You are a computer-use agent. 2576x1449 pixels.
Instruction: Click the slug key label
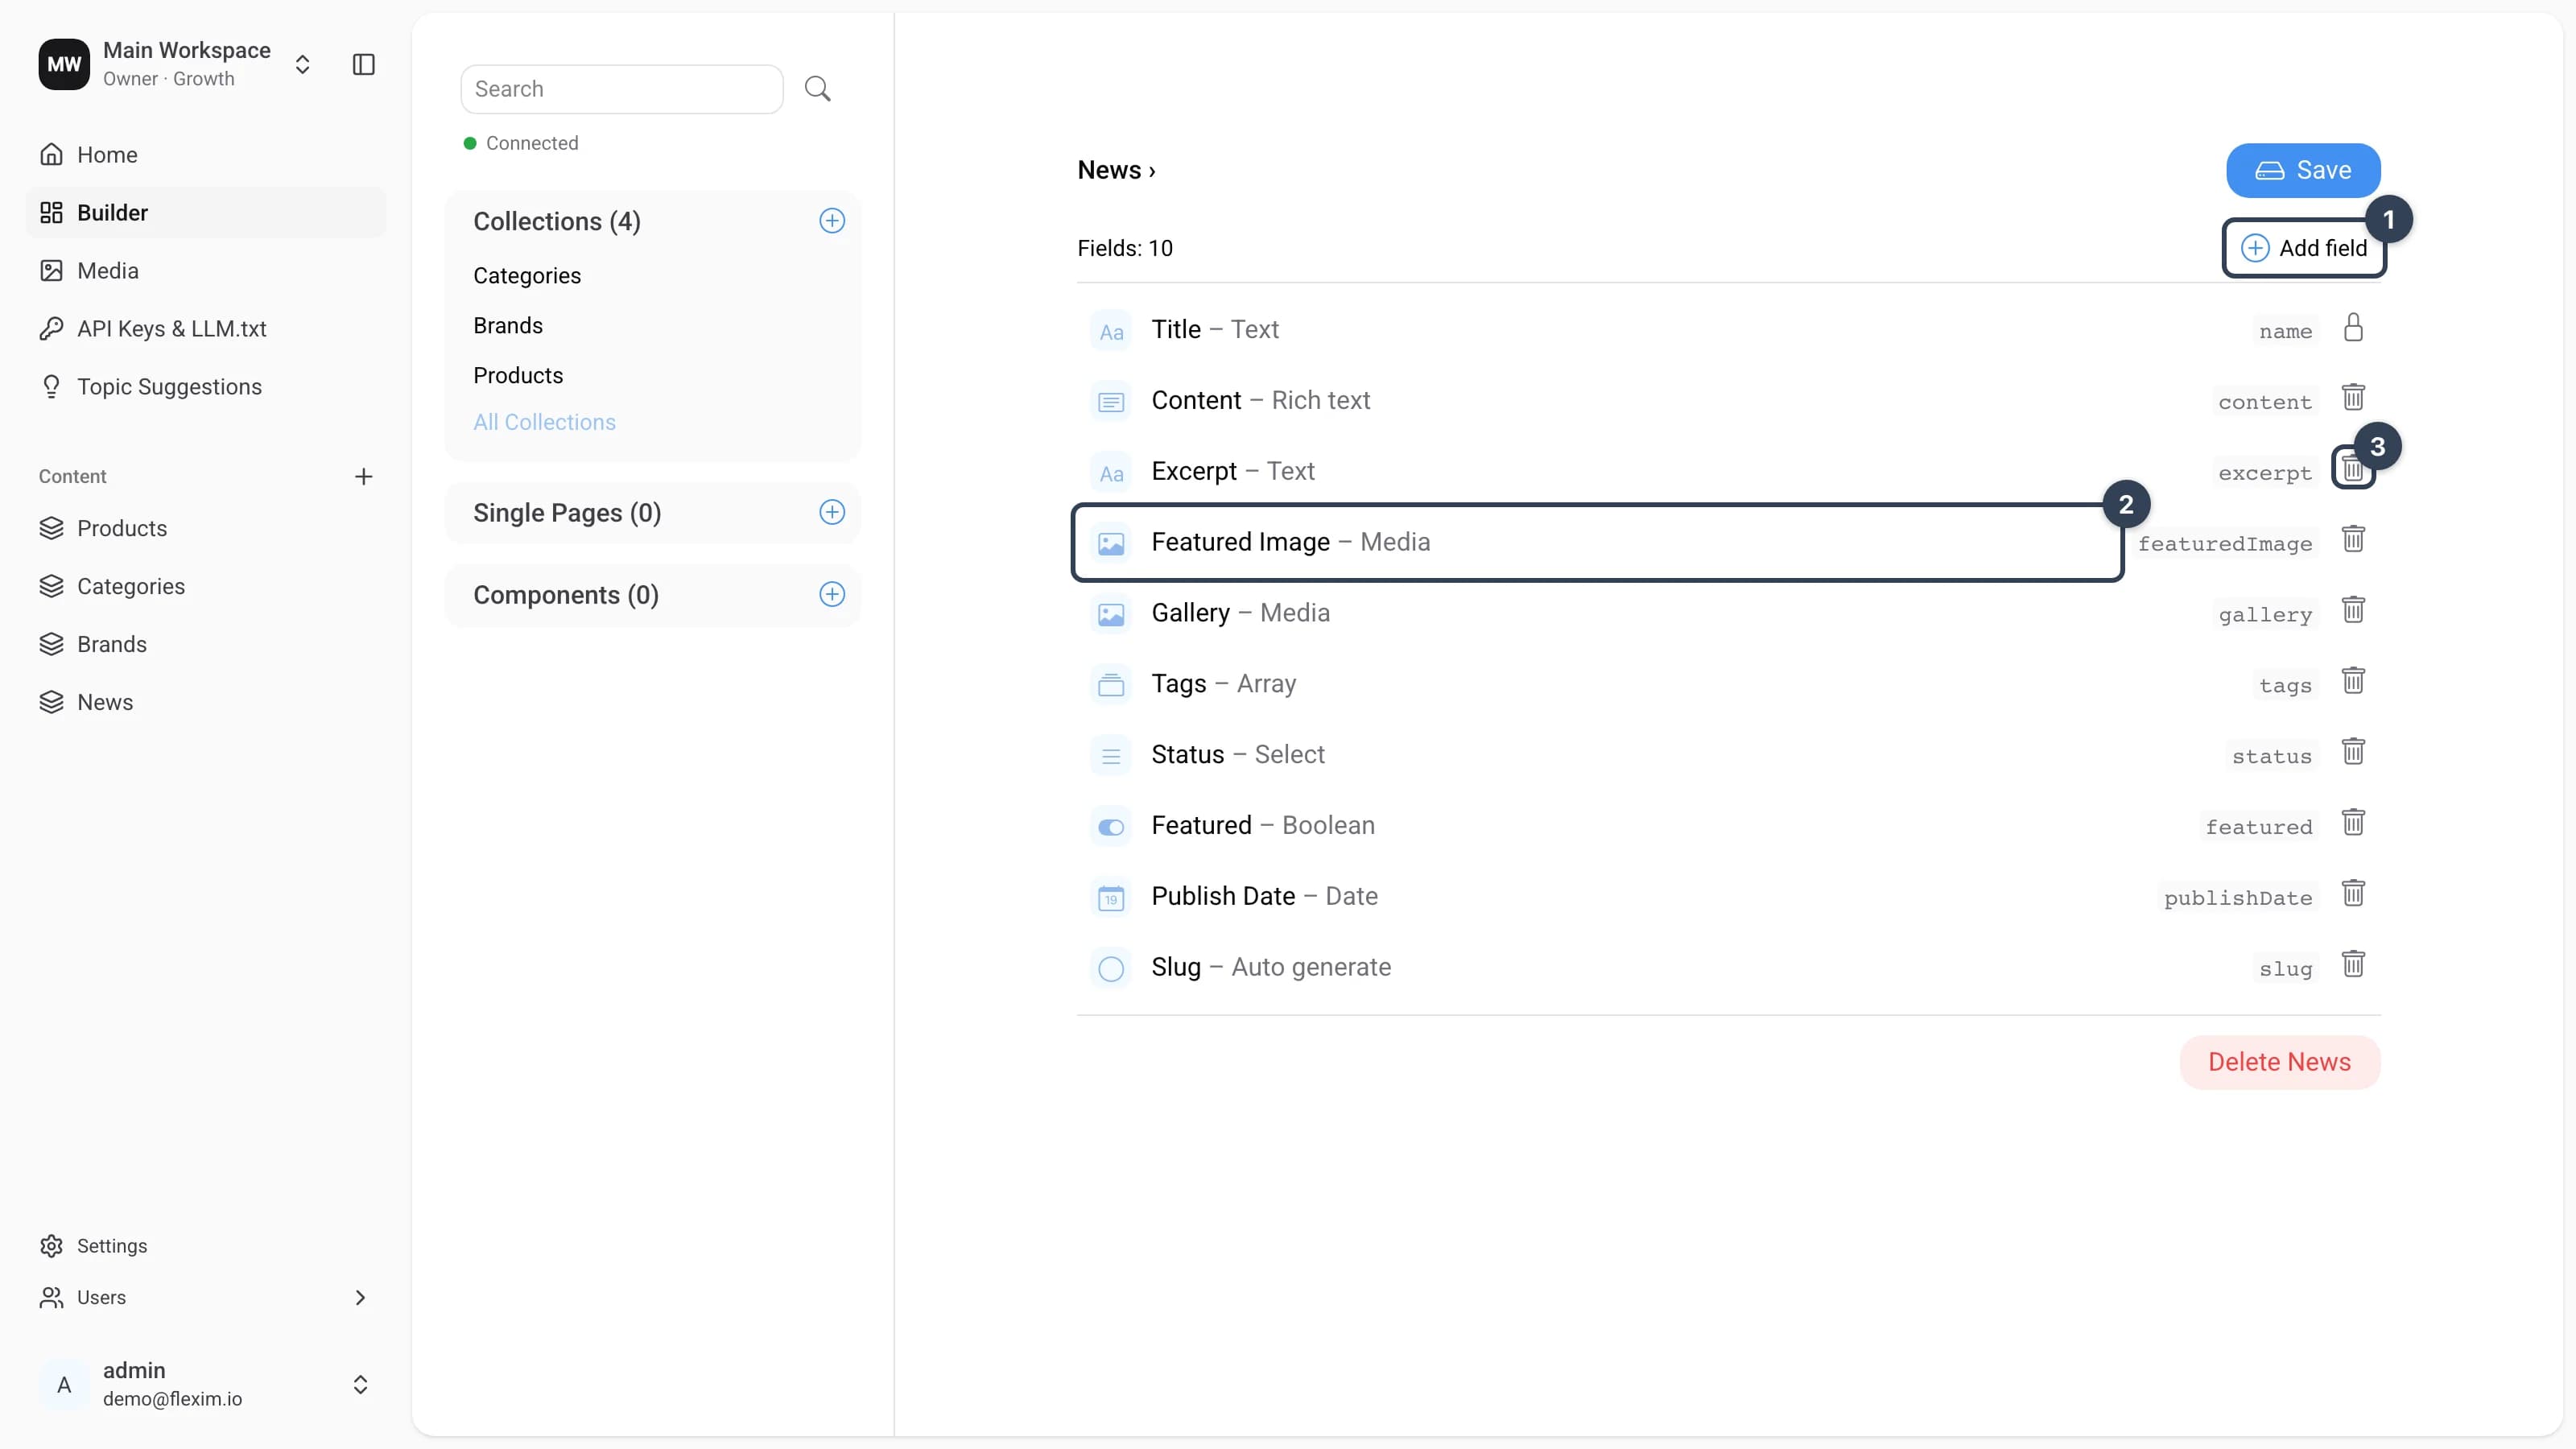coord(2286,969)
